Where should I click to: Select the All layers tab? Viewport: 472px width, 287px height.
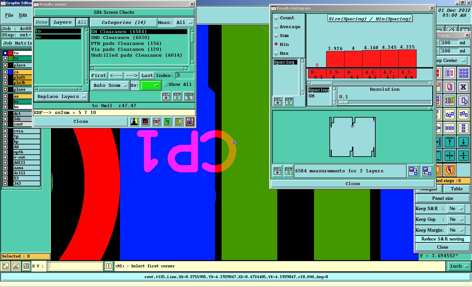pos(82,22)
